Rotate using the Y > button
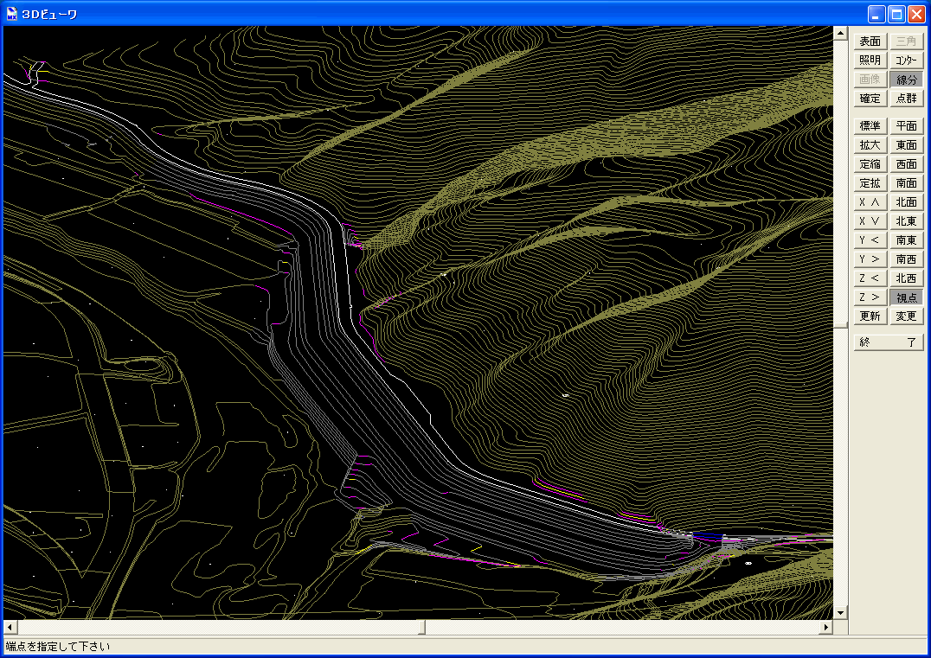The height and width of the screenshot is (658, 931). pos(870,259)
